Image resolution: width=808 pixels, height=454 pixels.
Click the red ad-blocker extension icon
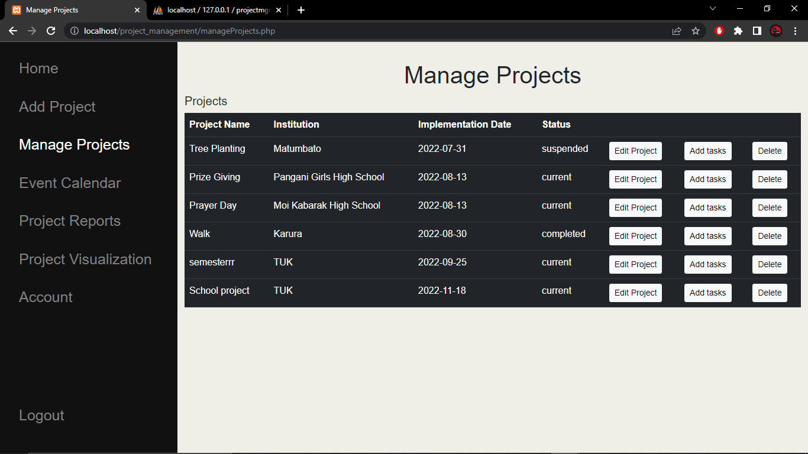click(719, 31)
